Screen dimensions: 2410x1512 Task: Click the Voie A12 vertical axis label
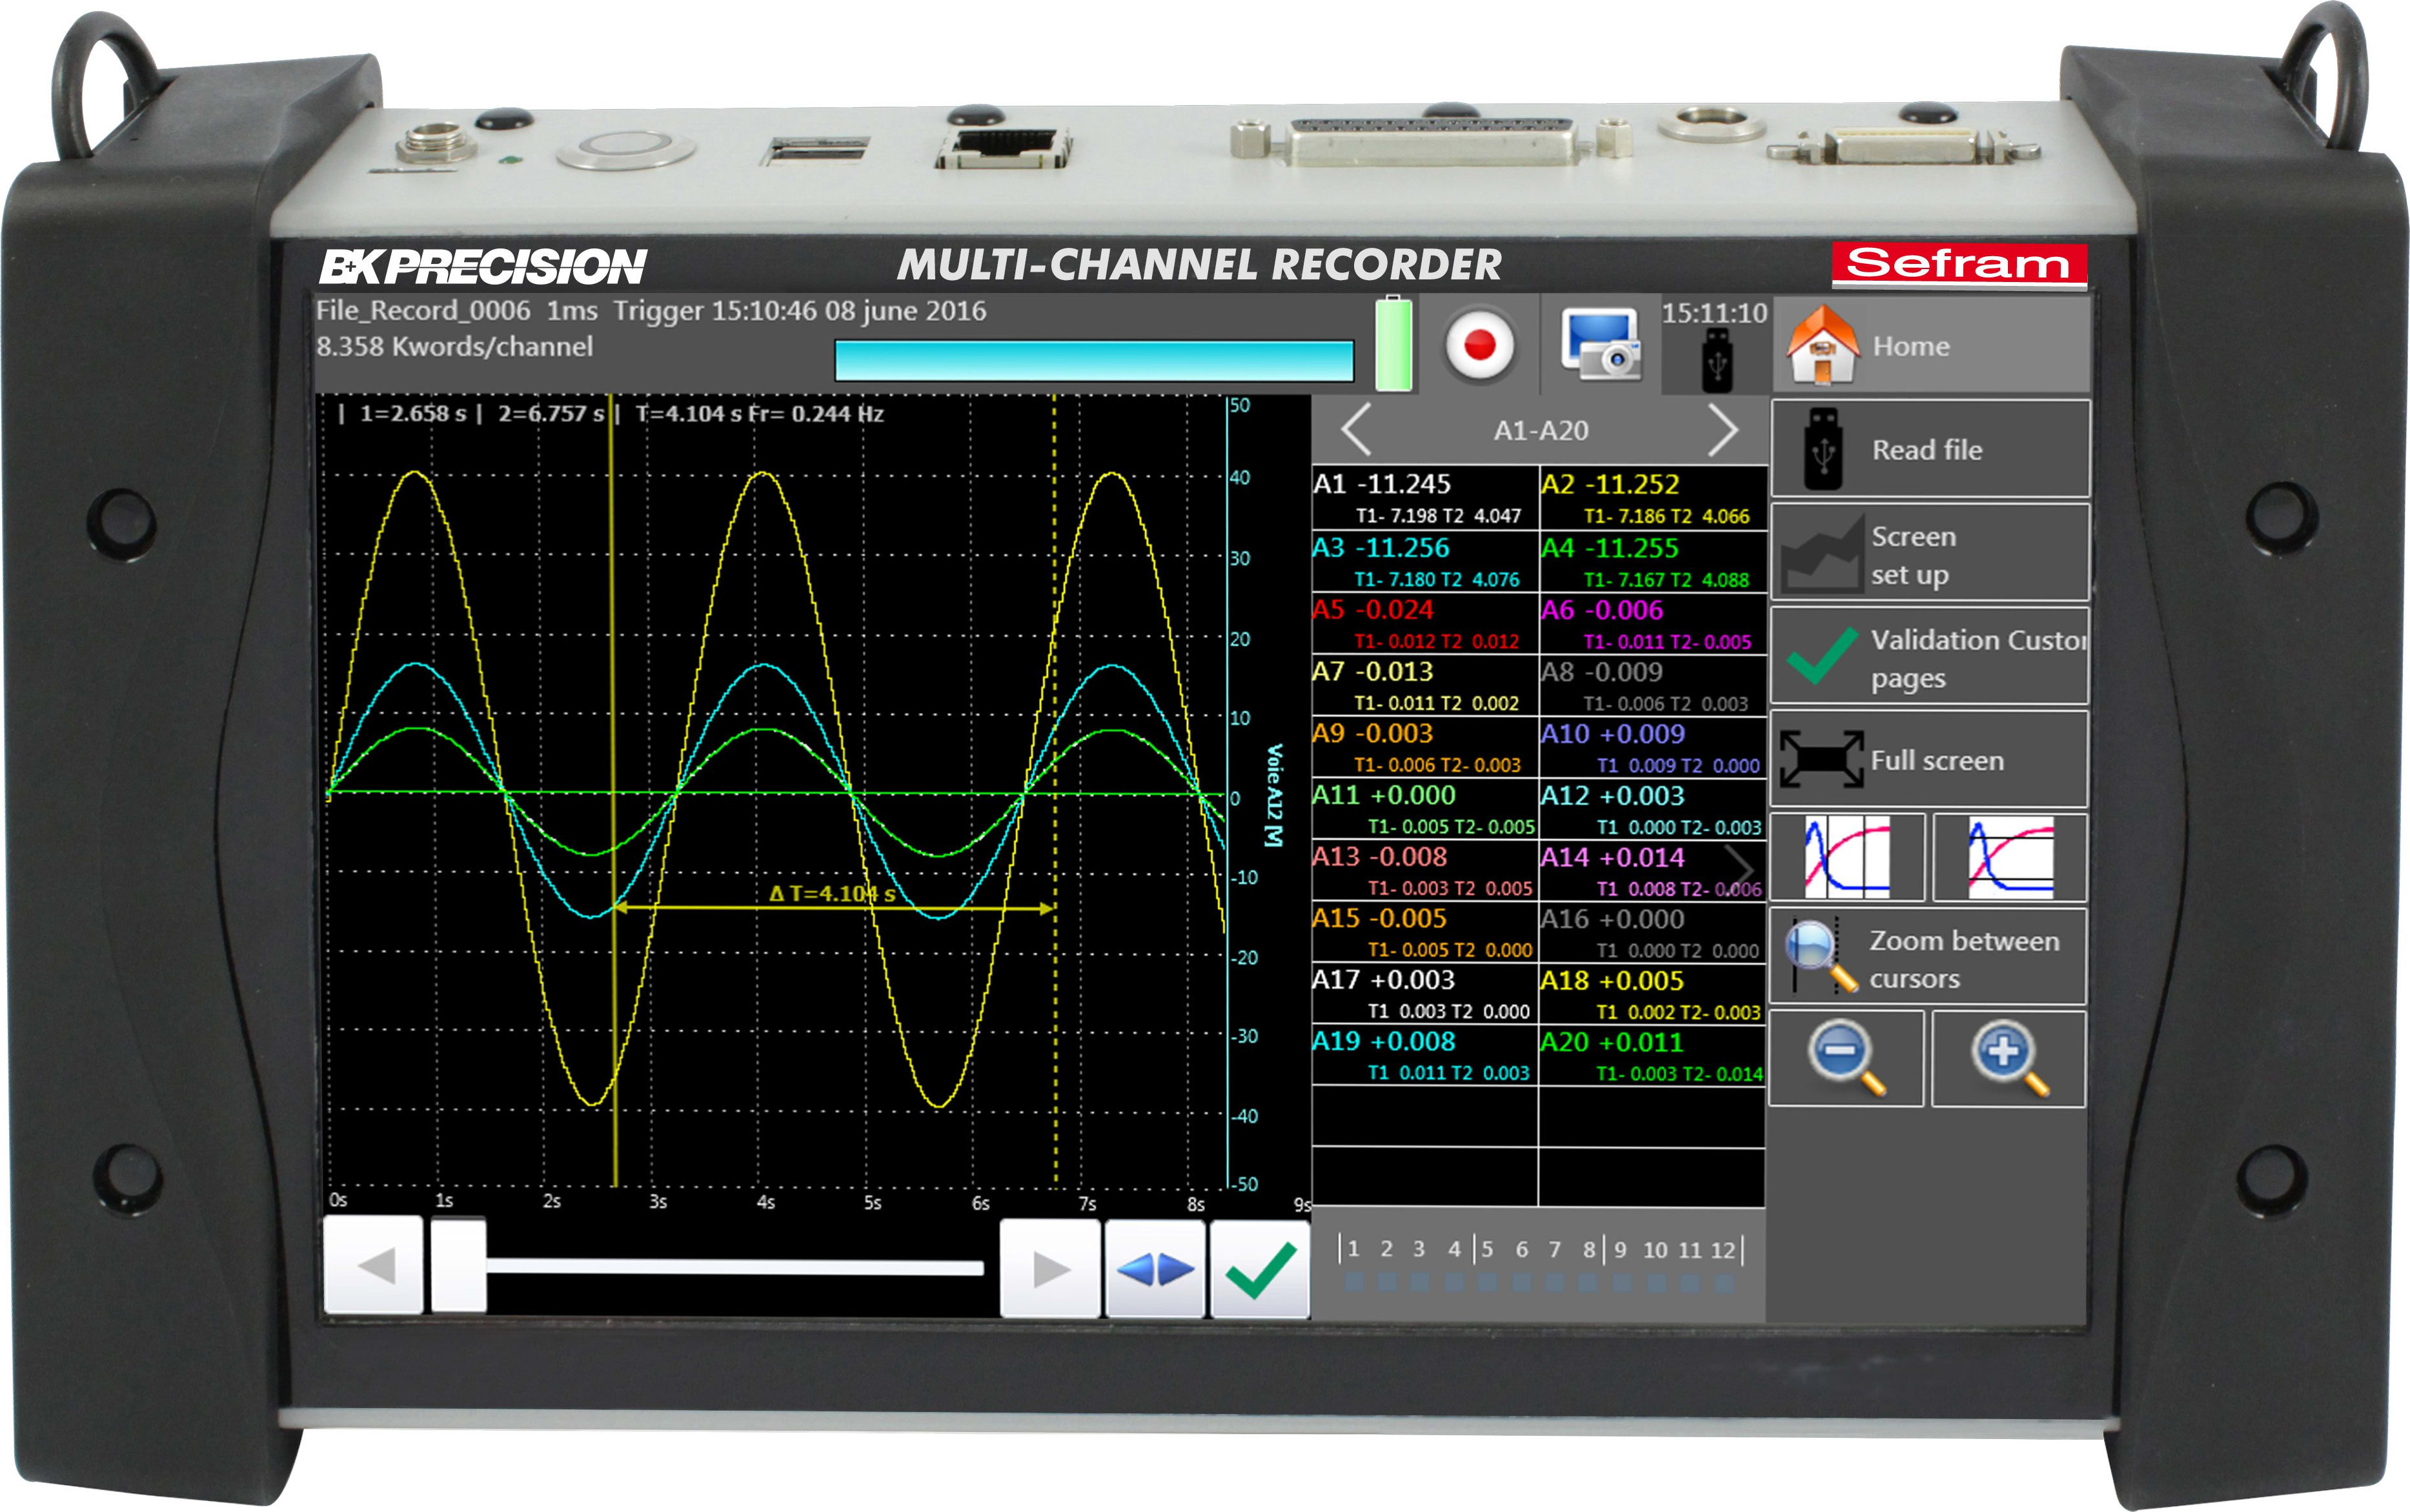pyautogui.click(x=1273, y=796)
